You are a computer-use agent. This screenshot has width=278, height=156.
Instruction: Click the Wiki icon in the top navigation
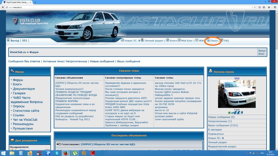pyautogui.click(x=197, y=40)
